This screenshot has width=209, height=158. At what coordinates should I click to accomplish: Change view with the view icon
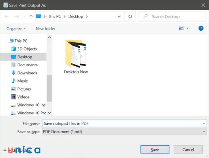tap(181, 28)
